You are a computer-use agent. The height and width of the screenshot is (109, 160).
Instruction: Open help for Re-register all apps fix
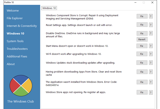151,92
